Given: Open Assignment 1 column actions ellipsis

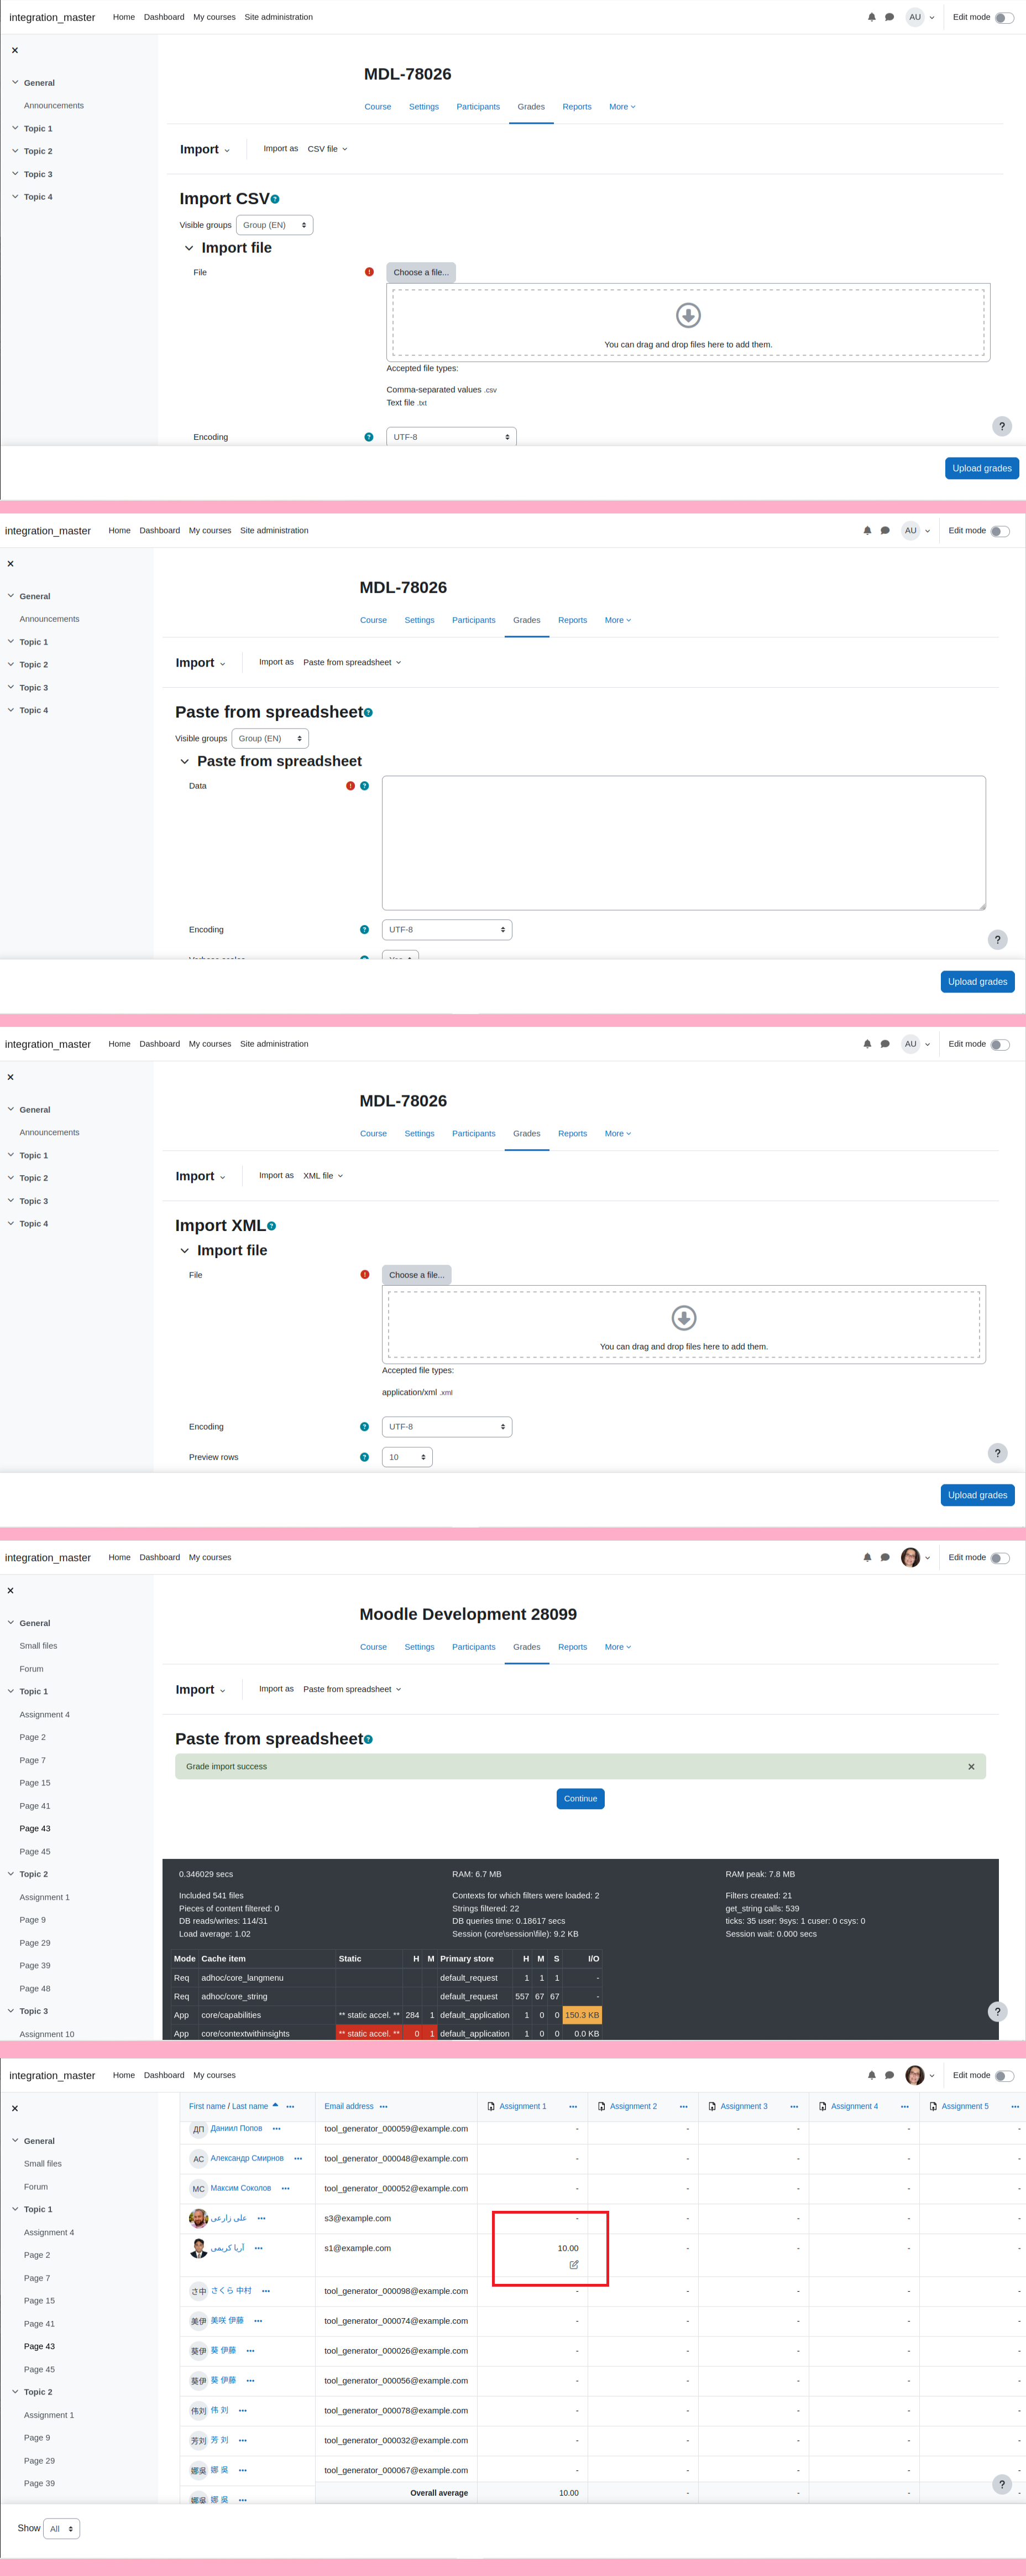Looking at the screenshot, I should click(x=573, y=2106).
